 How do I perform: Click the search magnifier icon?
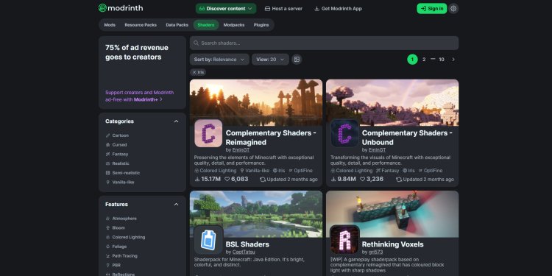pos(196,43)
